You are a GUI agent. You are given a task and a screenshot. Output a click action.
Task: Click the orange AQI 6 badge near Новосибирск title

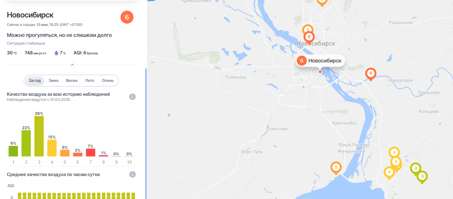[x=127, y=17]
